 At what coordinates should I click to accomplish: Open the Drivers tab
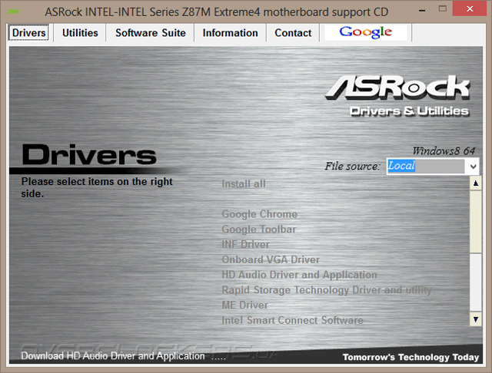[28, 33]
